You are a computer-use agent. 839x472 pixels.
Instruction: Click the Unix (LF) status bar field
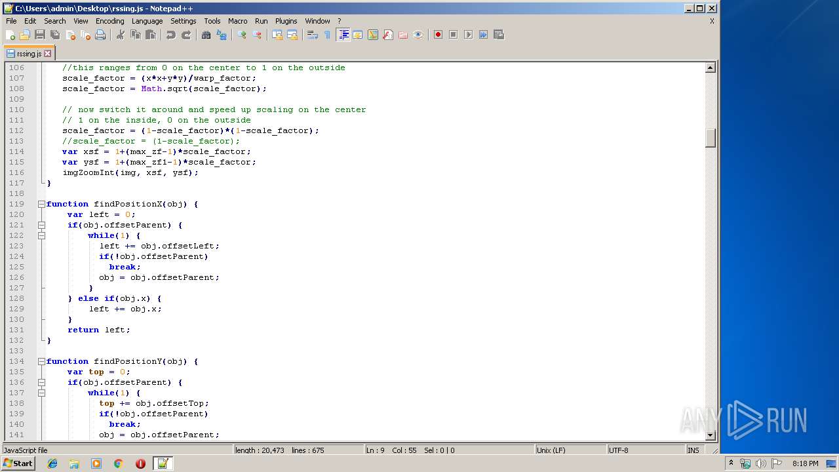[570, 450]
